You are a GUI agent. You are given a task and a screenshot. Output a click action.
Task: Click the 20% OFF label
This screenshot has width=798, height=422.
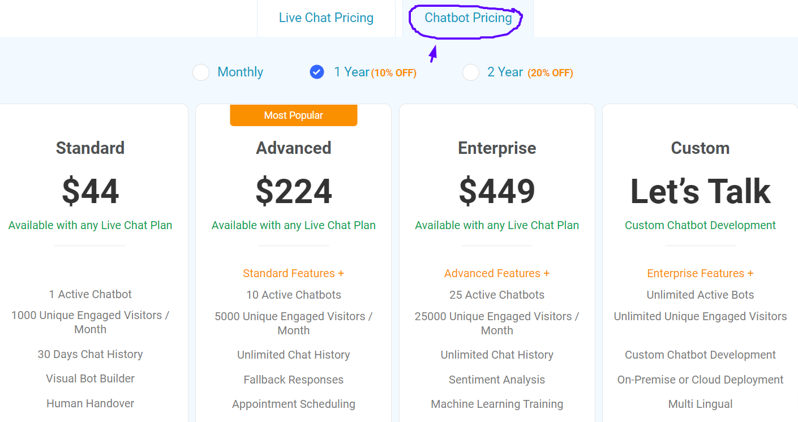coord(550,73)
